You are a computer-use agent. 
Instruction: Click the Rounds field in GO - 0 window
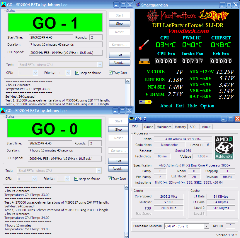(x=95, y=143)
